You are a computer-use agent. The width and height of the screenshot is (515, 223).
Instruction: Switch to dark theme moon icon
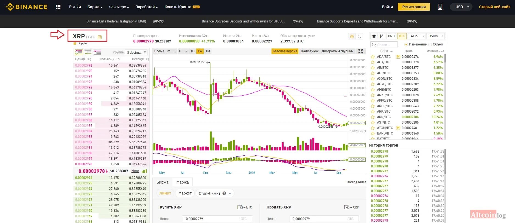pyautogui.click(x=359, y=36)
